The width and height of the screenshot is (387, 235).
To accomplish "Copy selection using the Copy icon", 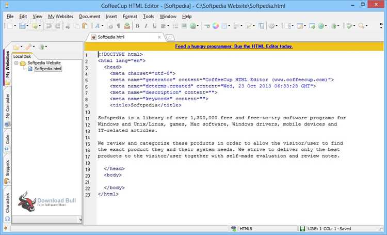I will click(77, 26).
